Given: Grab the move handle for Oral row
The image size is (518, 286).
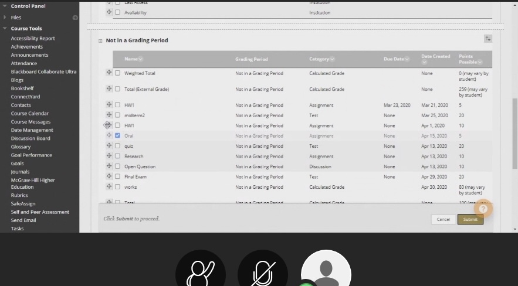Looking at the screenshot, I should (109, 135).
